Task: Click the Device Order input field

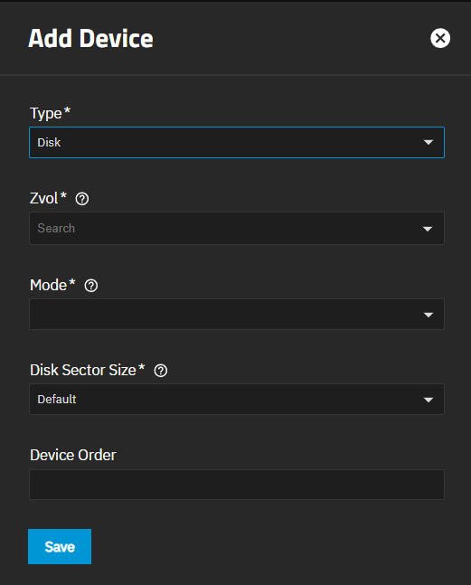Action: [237, 485]
